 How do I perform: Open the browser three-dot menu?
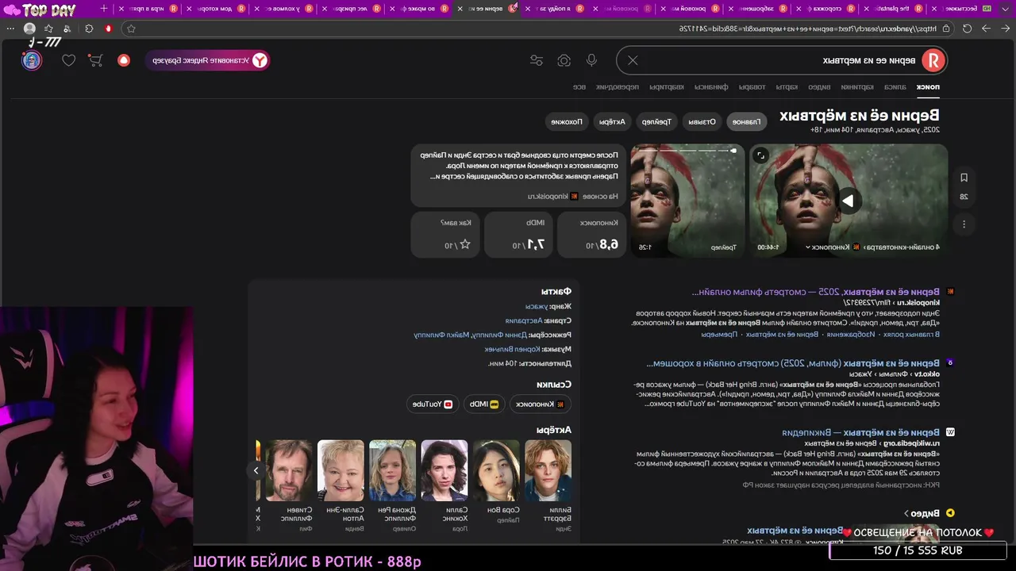click(10, 29)
